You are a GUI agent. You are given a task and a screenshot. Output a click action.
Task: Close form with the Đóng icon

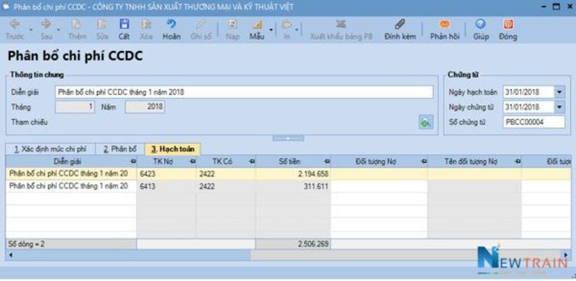coord(508,24)
